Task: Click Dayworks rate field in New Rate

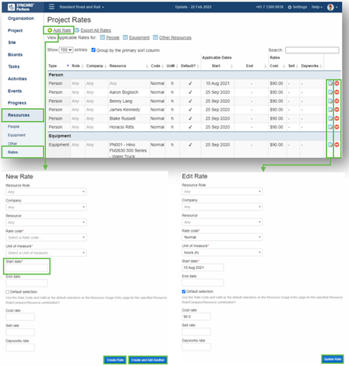Action: 20,347
